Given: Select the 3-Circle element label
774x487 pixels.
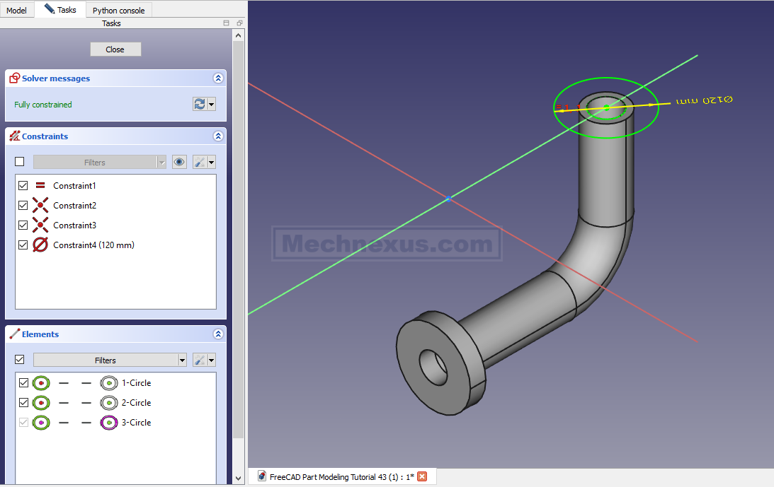Looking at the screenshot, I should [136, 423].
